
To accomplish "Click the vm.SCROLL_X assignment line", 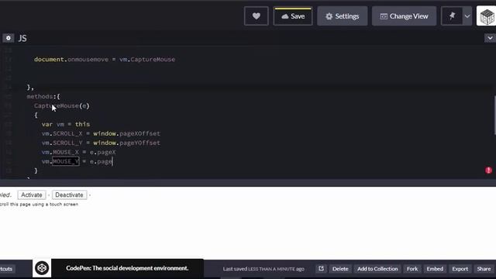I will point(101,133).
